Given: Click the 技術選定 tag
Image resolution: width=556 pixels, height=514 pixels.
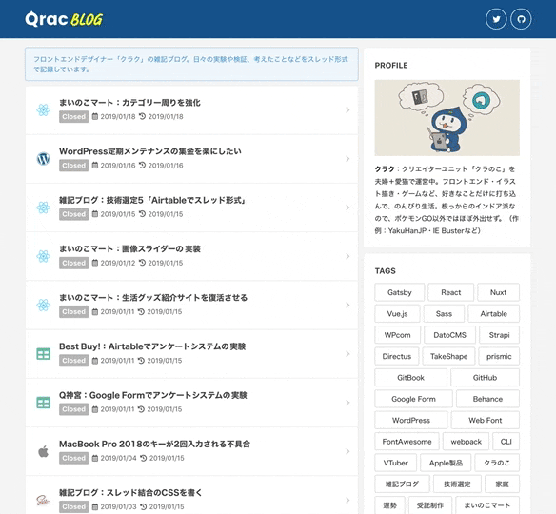Looking at the screenshot, I should [457, 484].
